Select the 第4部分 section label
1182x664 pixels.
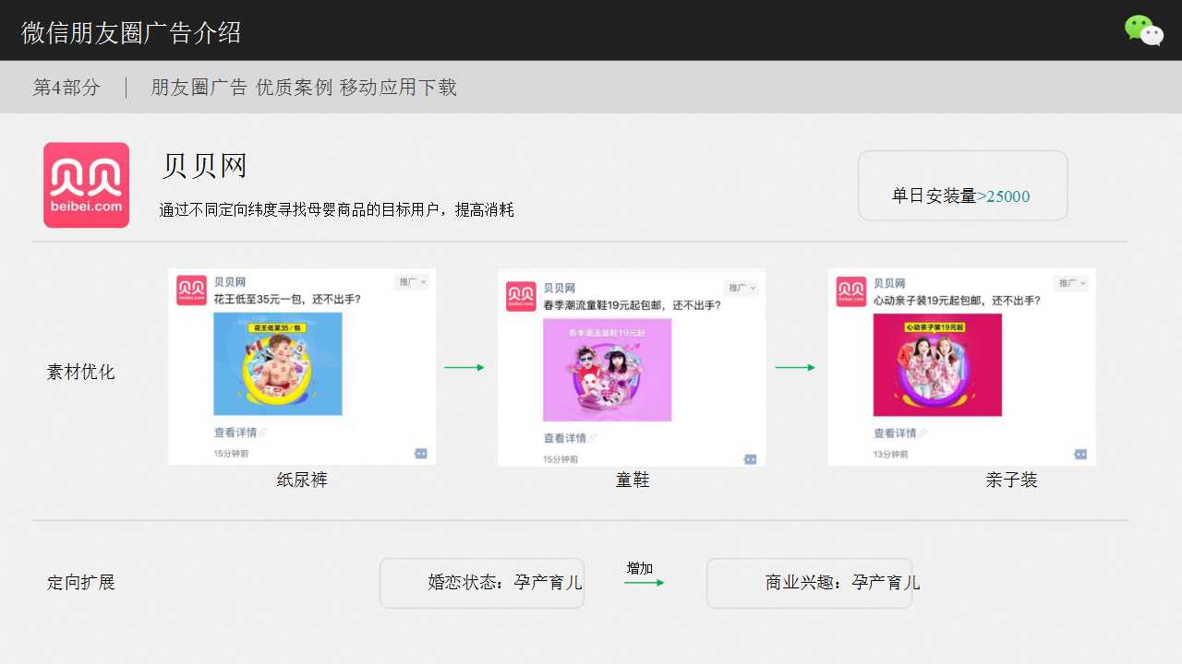click(x=65, y=87)
